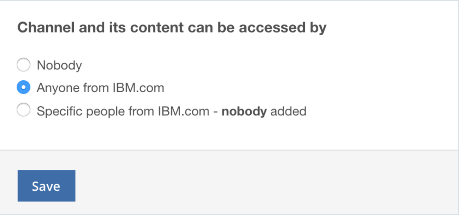The width and height of the screenshot is (459, 216).
Task: Choose the Anyone from IBM.com radio option
Action: point(24,88)
